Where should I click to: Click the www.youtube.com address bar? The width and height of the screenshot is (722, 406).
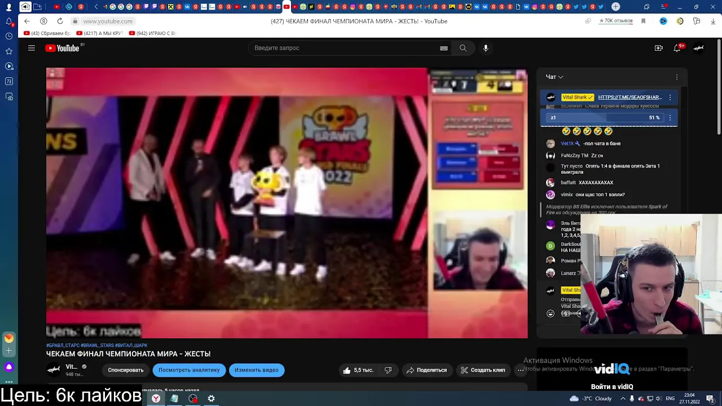[108, 21]
